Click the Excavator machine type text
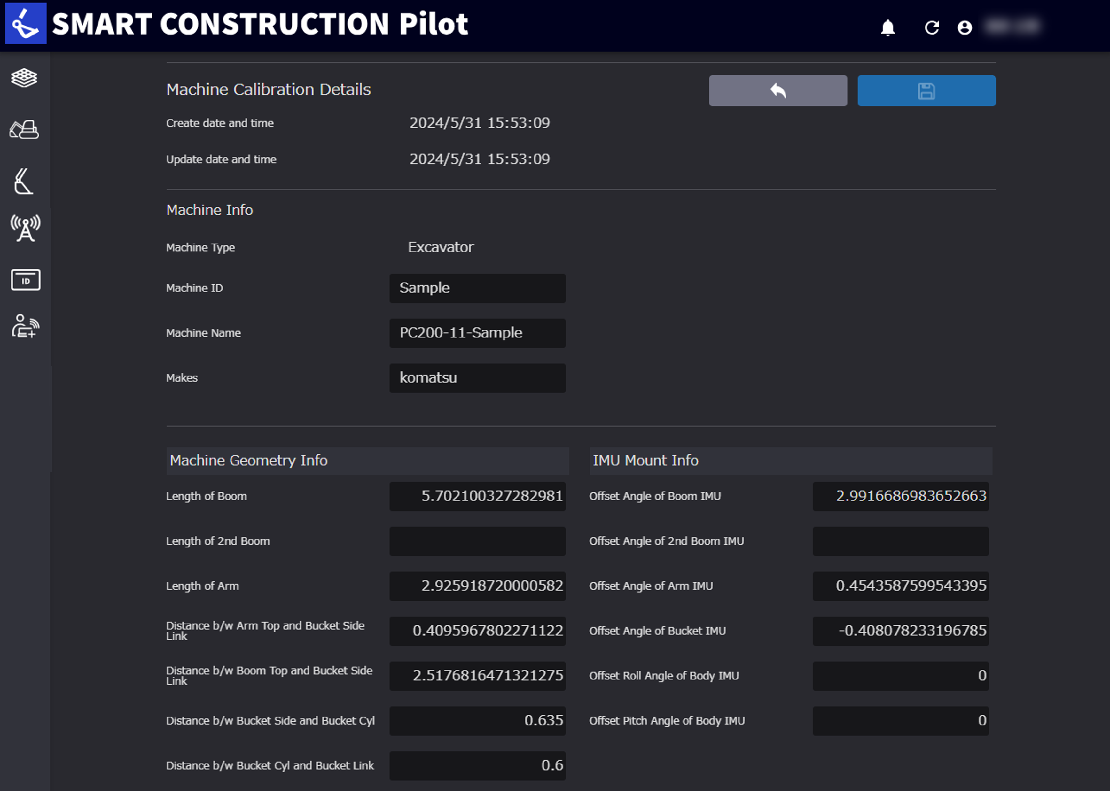Image resolution: width=1110 pixels, height=791 pixels. [441, 247]
